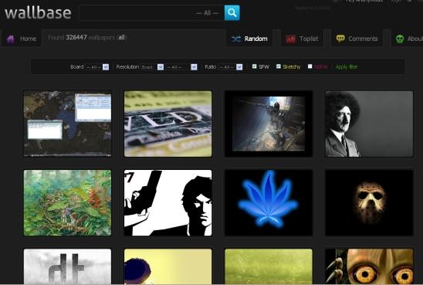Image resolution: width=423 pixels, height=285 pixels.
Task: Open the black-and-white gun silhouette thumbnail
Action: coord(168,202)
